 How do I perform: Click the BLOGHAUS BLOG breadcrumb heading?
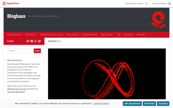click(x=55, y=41)
